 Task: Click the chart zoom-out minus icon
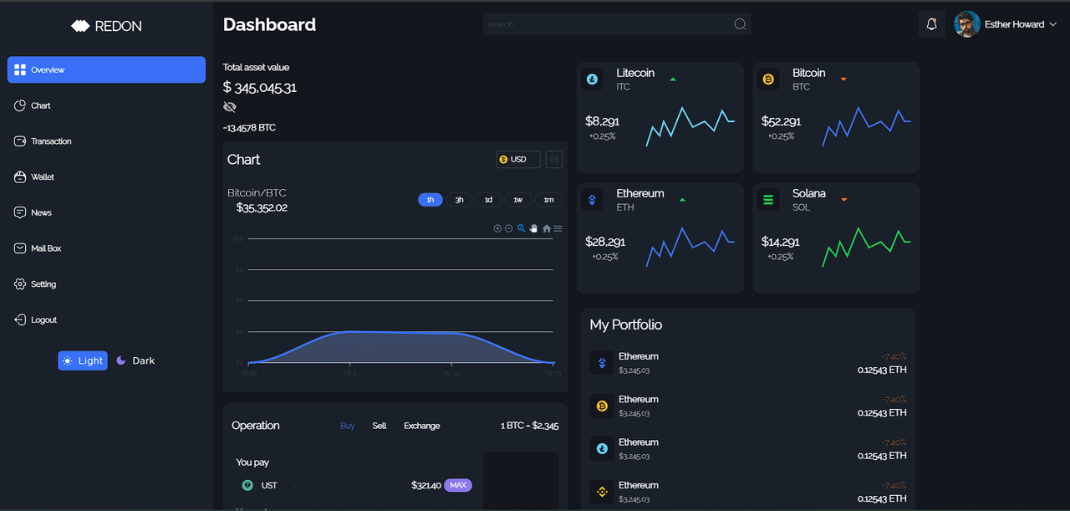pyautogui.click(x=508, y=228)
